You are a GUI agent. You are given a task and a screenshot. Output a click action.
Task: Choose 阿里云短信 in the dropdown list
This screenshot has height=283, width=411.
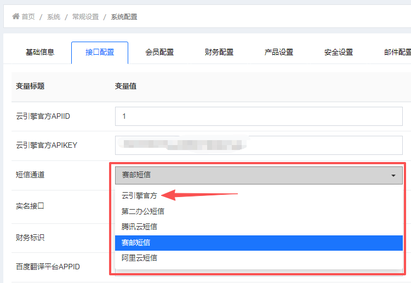coord(139,257)
